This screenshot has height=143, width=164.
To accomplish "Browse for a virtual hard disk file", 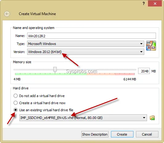I will 152,118.
